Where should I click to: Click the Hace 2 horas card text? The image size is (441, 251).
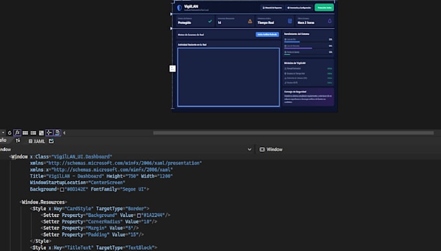(306, 23)
